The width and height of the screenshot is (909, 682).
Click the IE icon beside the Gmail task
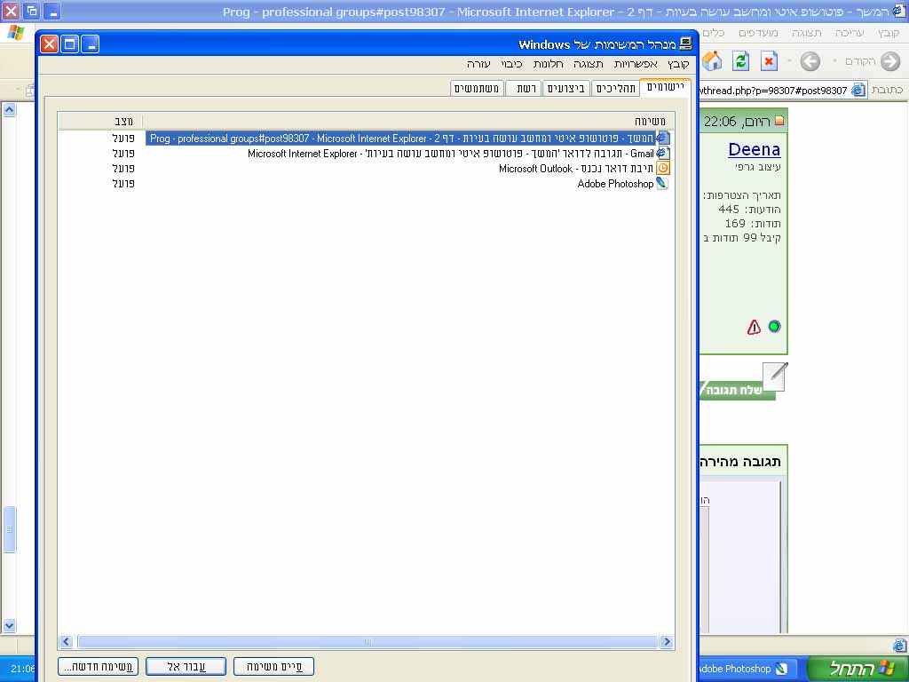tap(662, 153)
